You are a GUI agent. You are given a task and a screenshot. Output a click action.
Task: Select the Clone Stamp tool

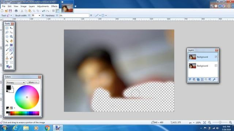click(x=7, y=58)
